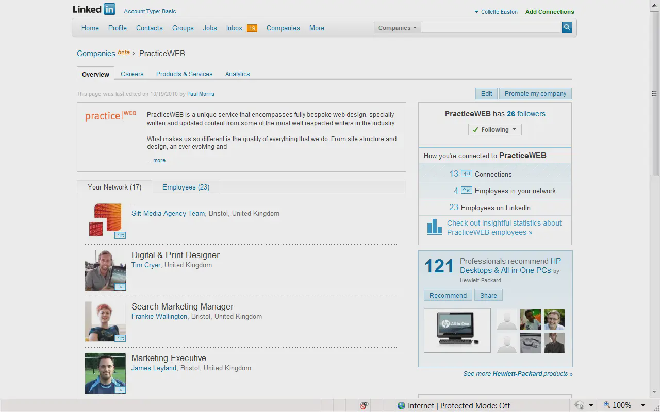
Task: Click the Internet security zone globe icon
Action: [401, 405]
